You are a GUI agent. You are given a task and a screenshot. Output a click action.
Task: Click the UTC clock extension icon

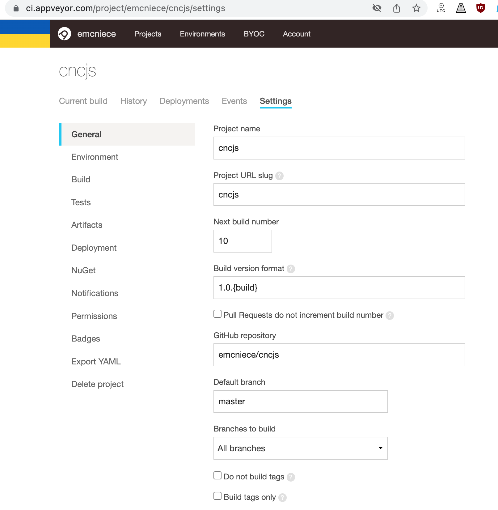pyautogui.click(x=441, y=8)
